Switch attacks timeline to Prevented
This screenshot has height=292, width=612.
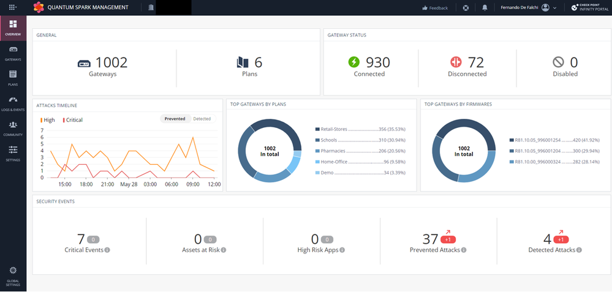pyautogui.click(x=175, y=119)
